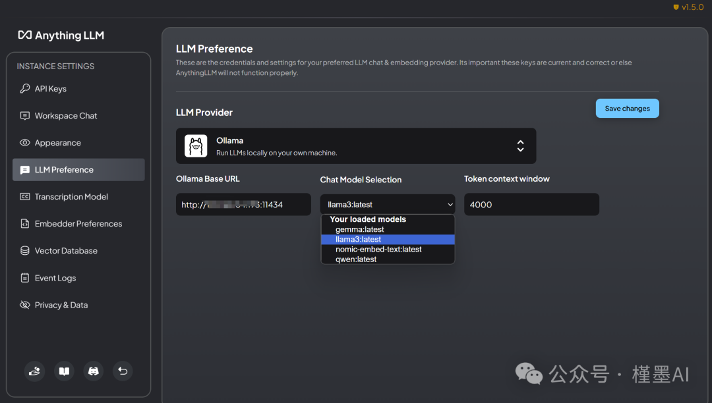The image size is (712, 403).
Task: Click the Embedder Preferences file icon
Action: (25, 223)
